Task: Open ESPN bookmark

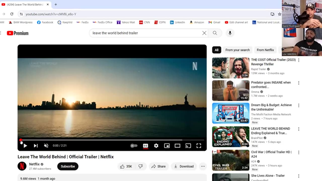Action: 160,22
